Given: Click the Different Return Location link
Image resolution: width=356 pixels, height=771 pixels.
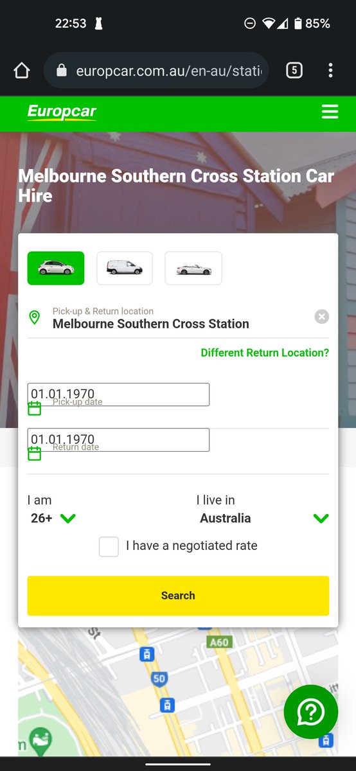Looking at the screenshot, I should (265, 353).
